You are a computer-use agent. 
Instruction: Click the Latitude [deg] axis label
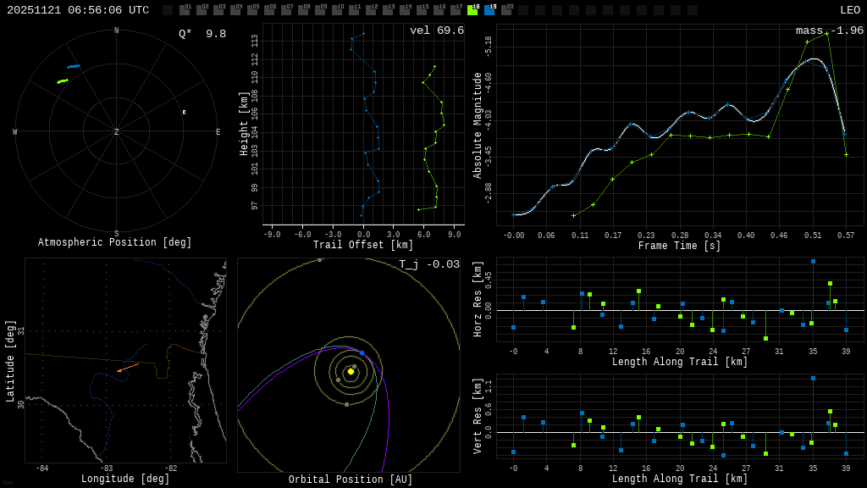tap(10, 361)
